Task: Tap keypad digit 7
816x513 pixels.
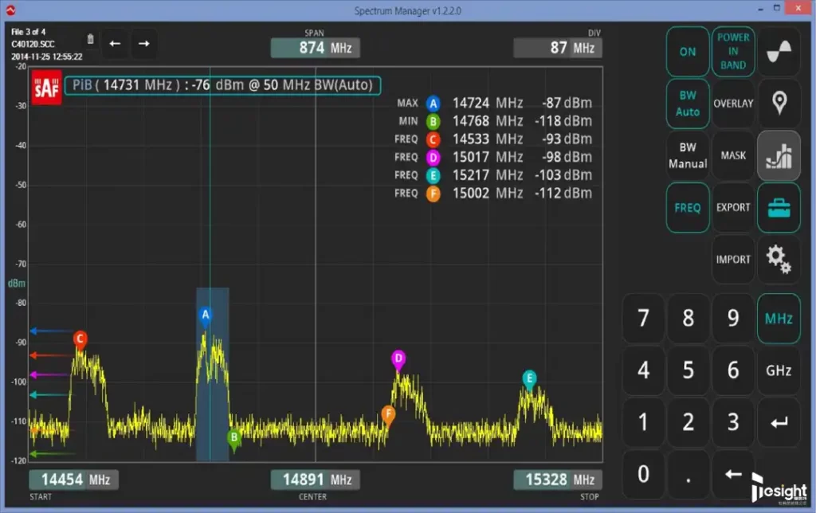Action: 643,319
